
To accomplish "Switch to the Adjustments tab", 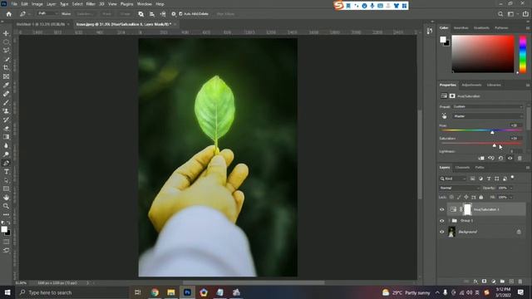I will [471, 85].
